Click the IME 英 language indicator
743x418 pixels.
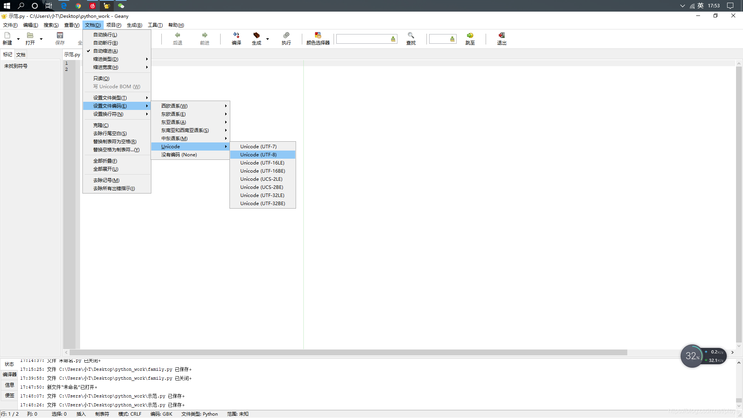(x=700, y=6)
